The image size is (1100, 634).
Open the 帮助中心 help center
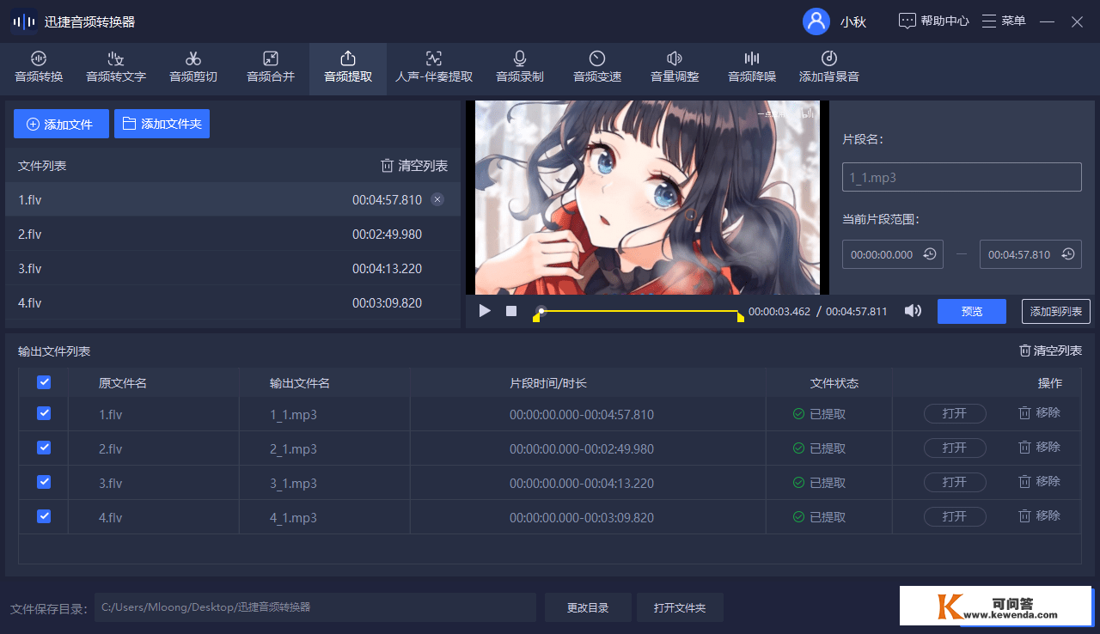(933, 21)
